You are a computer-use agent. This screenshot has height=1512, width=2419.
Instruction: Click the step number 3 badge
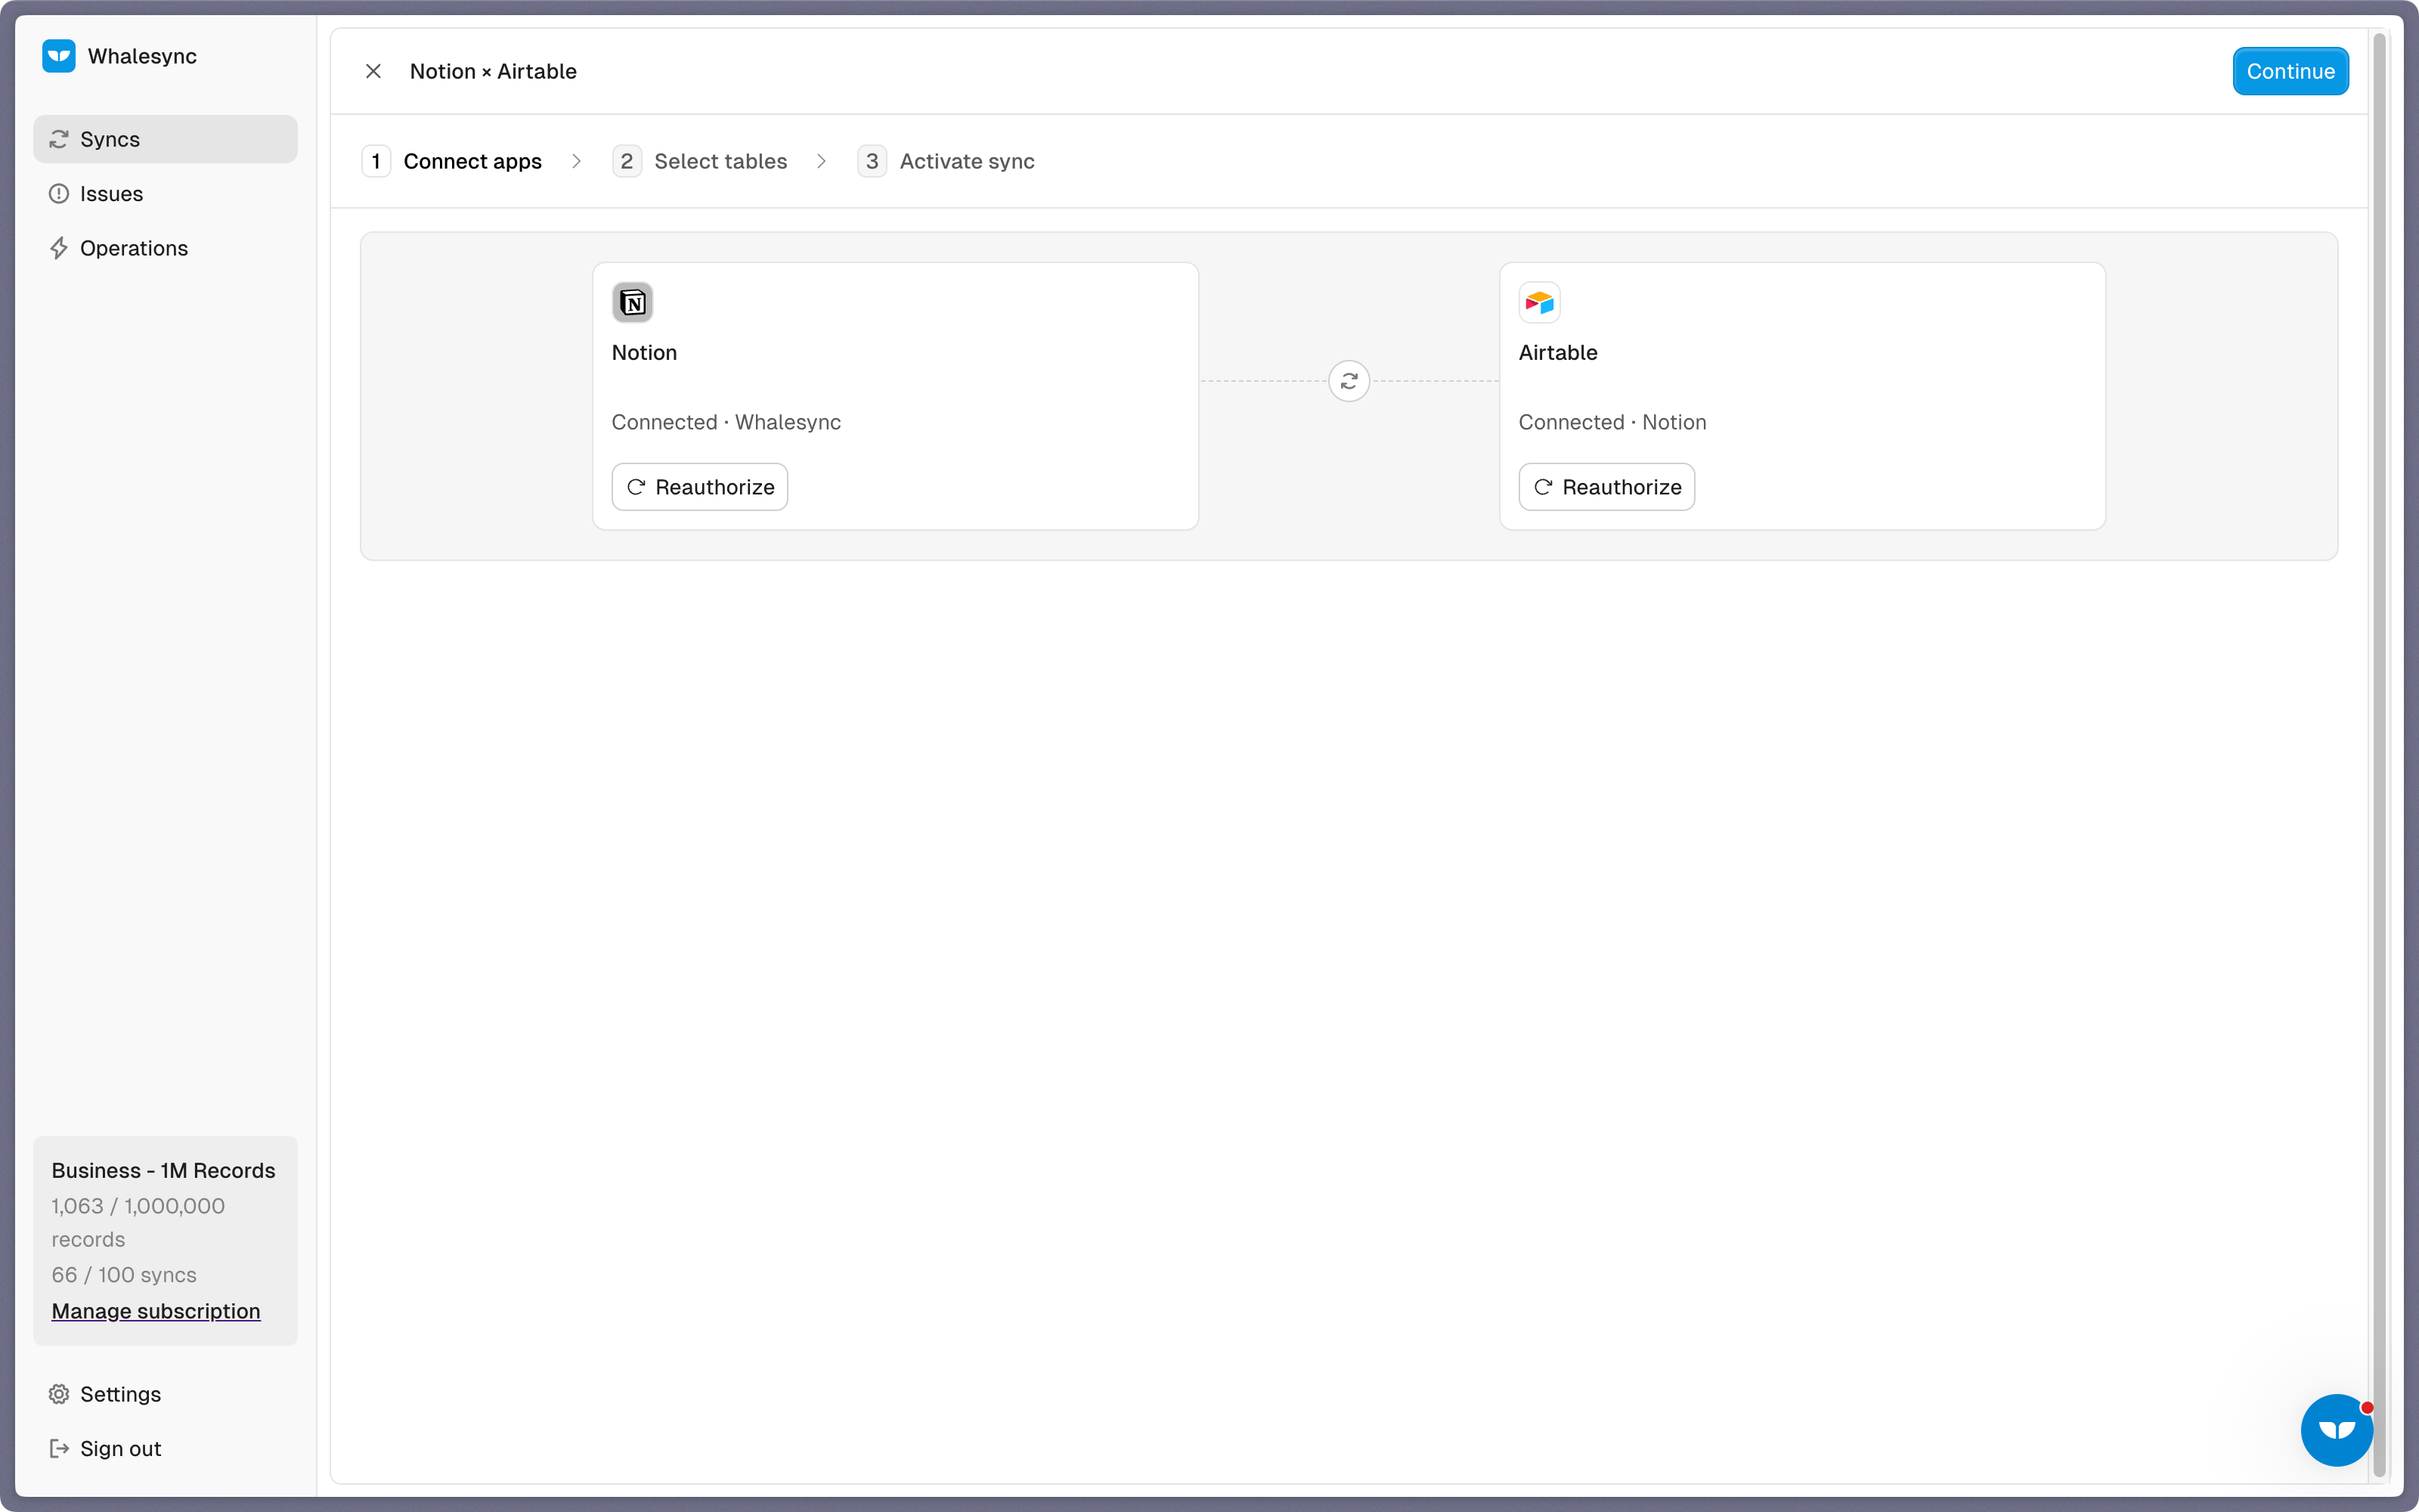[x=872, y=161]
